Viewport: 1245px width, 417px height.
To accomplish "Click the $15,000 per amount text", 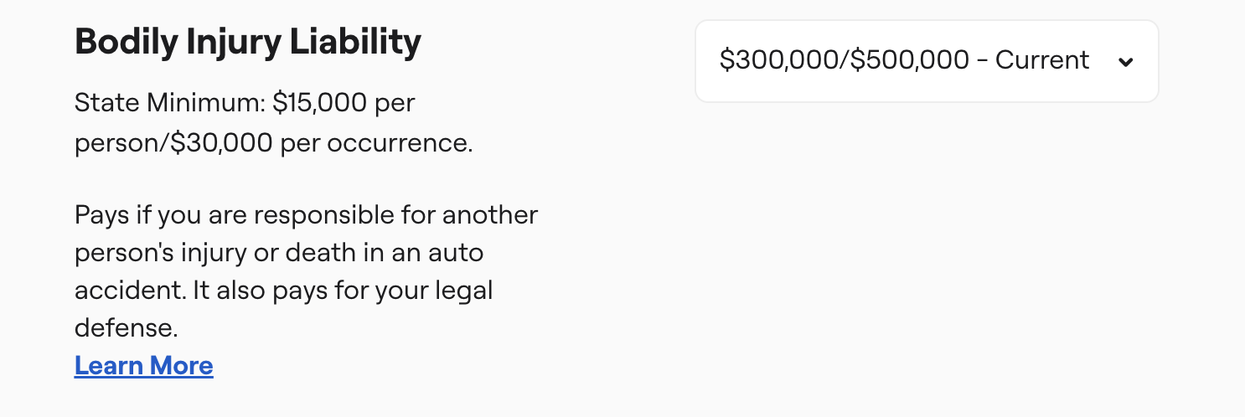I will pos(344,104).
